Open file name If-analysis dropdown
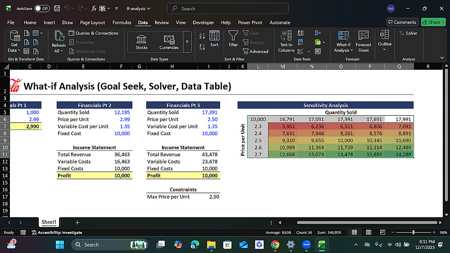Screen dimensions: 450x253 point(139,9)
